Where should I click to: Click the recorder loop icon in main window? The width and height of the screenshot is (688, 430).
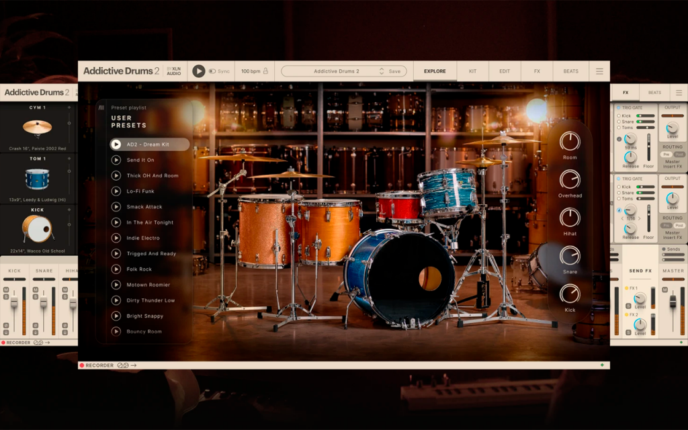coord(124,365)
